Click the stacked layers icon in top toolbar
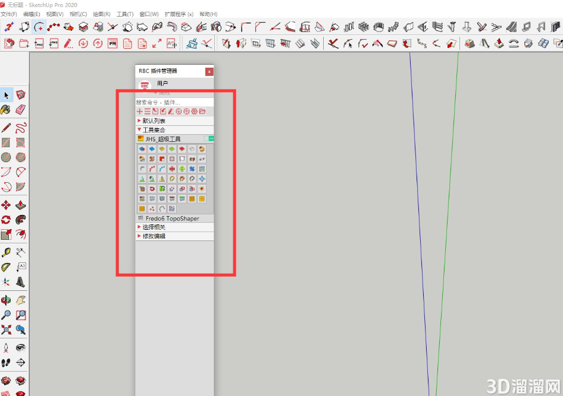 tap(83, 27)
